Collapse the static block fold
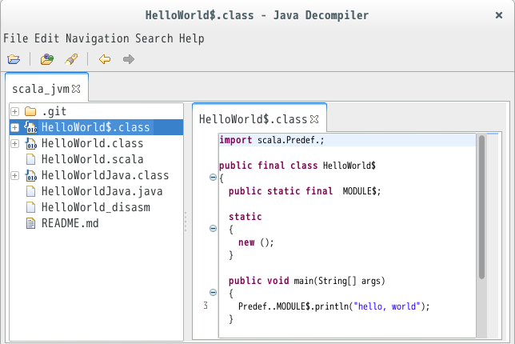This screenshot has height=344, width=515. point(213,228)
